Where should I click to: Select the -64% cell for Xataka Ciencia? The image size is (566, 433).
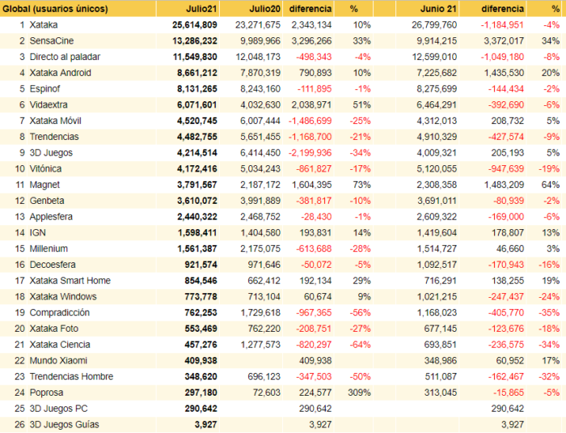point(361,345)
